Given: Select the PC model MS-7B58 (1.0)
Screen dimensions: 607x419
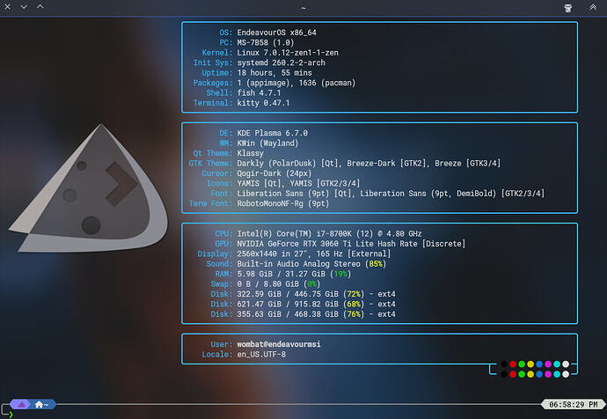Looking at the screenshot, I should pyautogui.click(x=265, y=42).
